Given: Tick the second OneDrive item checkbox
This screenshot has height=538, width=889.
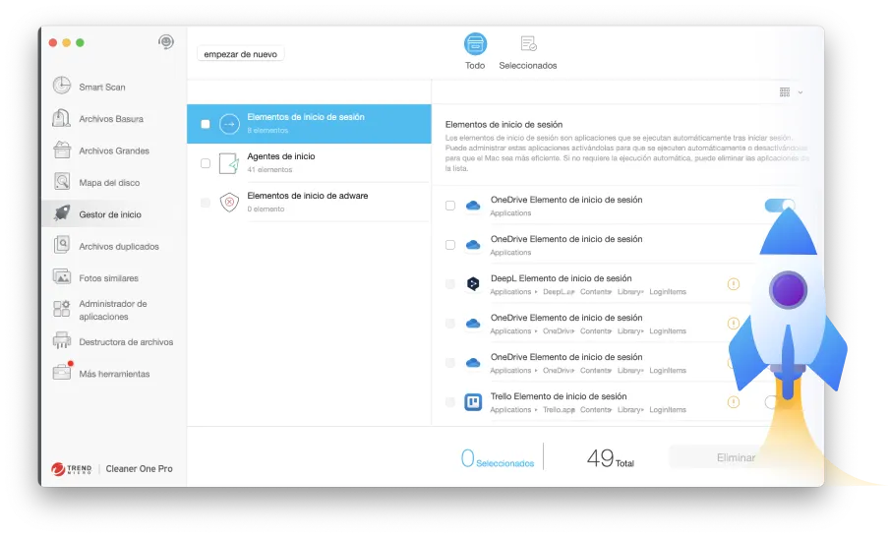Looking at the screenshot, I should pyautogui.click(x=450, y=245).
